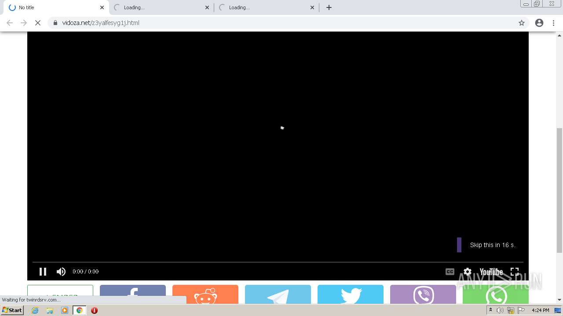Enter fullscreen video mode
Viewport: 563px width, 316px height.
515,272
